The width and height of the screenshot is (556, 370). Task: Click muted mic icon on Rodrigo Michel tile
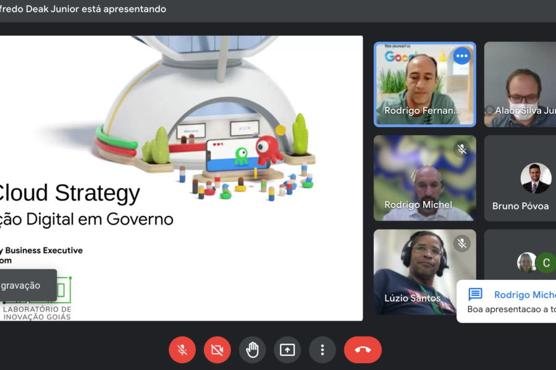click(x=461, y=149)
